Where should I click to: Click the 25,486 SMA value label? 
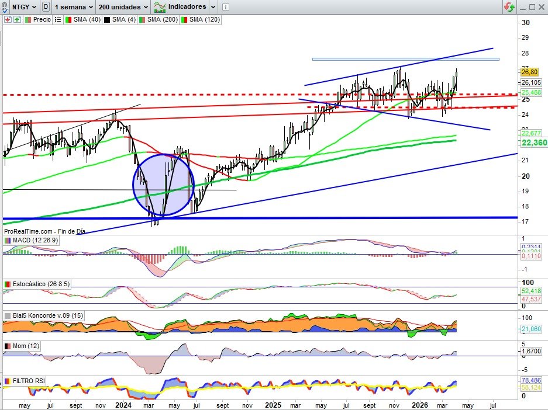point(531,92)
